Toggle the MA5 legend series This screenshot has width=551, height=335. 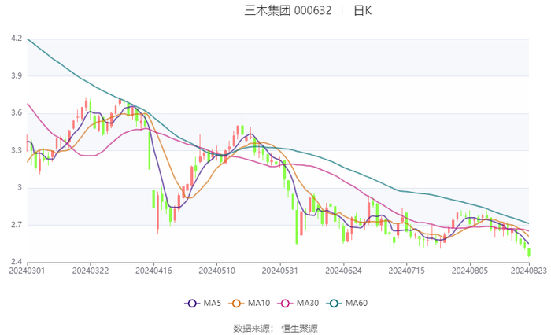click(203, 303)
